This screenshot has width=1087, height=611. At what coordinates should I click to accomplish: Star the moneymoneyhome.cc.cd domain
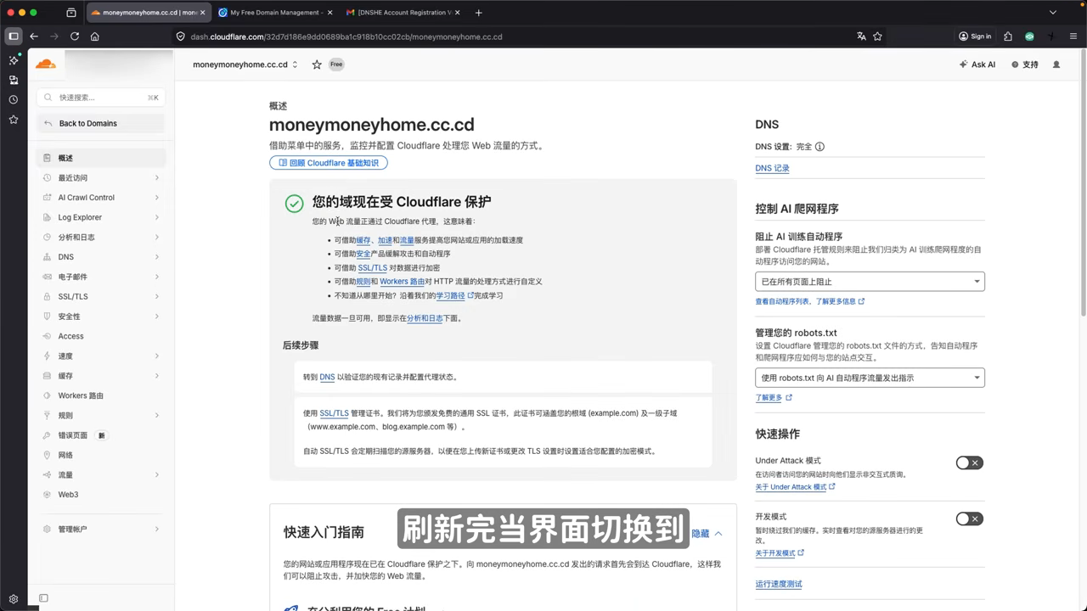[317, 64]
